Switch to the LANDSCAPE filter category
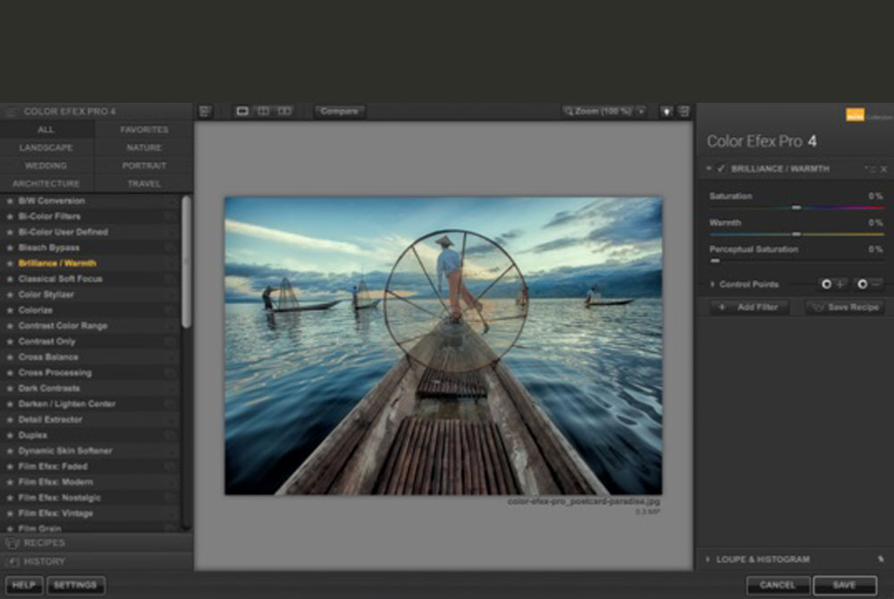Image resolution: width=894 pixels, height=599 pixels. click(47, 147)
